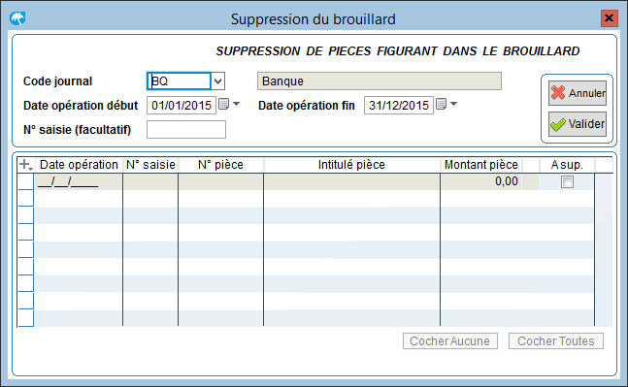Click the Date opération fin date field
Image resolution: width=628 pixels, height=387 pixels.
point(399,106)
